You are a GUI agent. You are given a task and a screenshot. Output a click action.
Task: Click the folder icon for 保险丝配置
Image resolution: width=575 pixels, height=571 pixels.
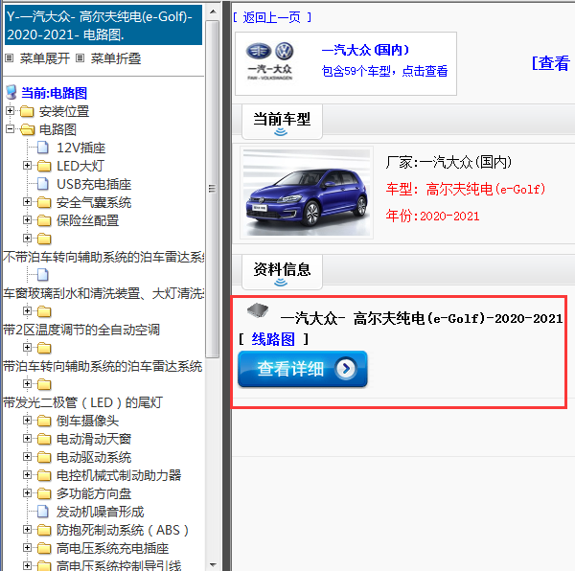pos(44,220)
